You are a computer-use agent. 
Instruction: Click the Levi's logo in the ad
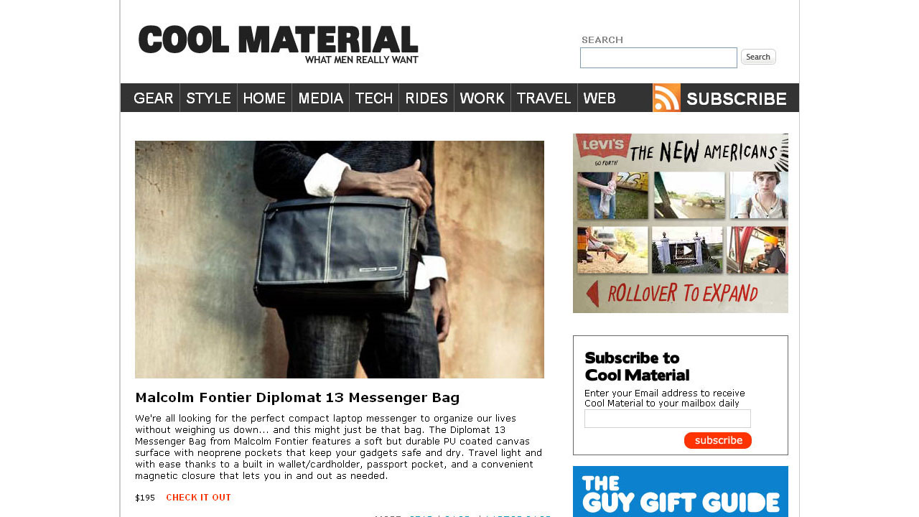(602, 148)
